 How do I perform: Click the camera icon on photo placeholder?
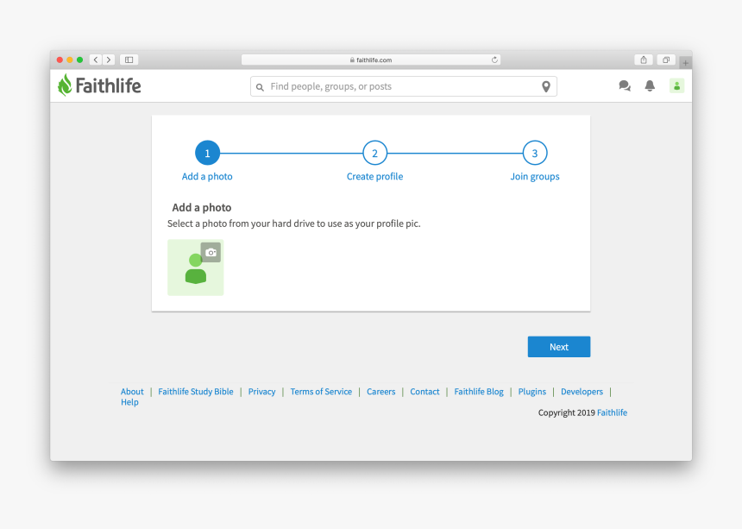210,252
